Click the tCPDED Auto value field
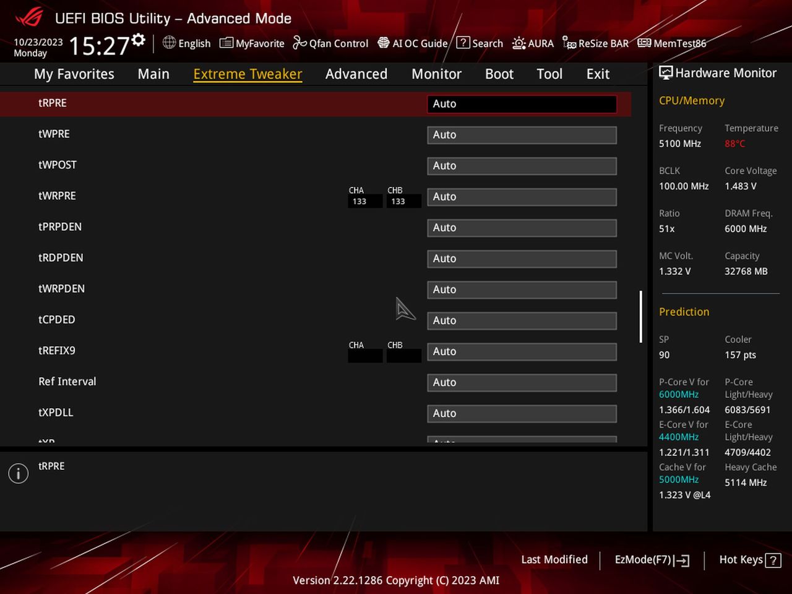Viewport: 792px width, 594px height. click(522, 321)
